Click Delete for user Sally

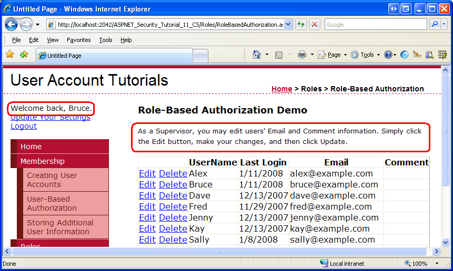pyautogui.click(x=173, y=239)
